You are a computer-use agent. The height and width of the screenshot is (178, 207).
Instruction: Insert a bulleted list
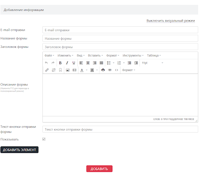[109, 63]
